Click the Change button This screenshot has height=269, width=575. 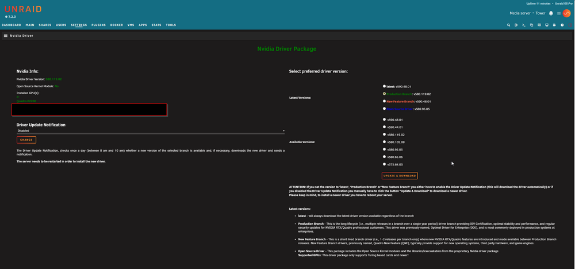(x=26, y=140)
